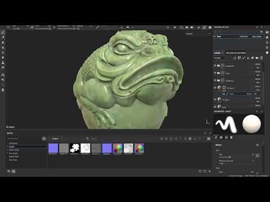
Task: Open the layer channel dropdown in Layers
Action: (220, 58)
